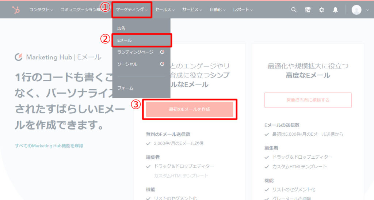Click the user avatar picture
Viewport: 374px width, 200px height.
(x=356, y=10)
